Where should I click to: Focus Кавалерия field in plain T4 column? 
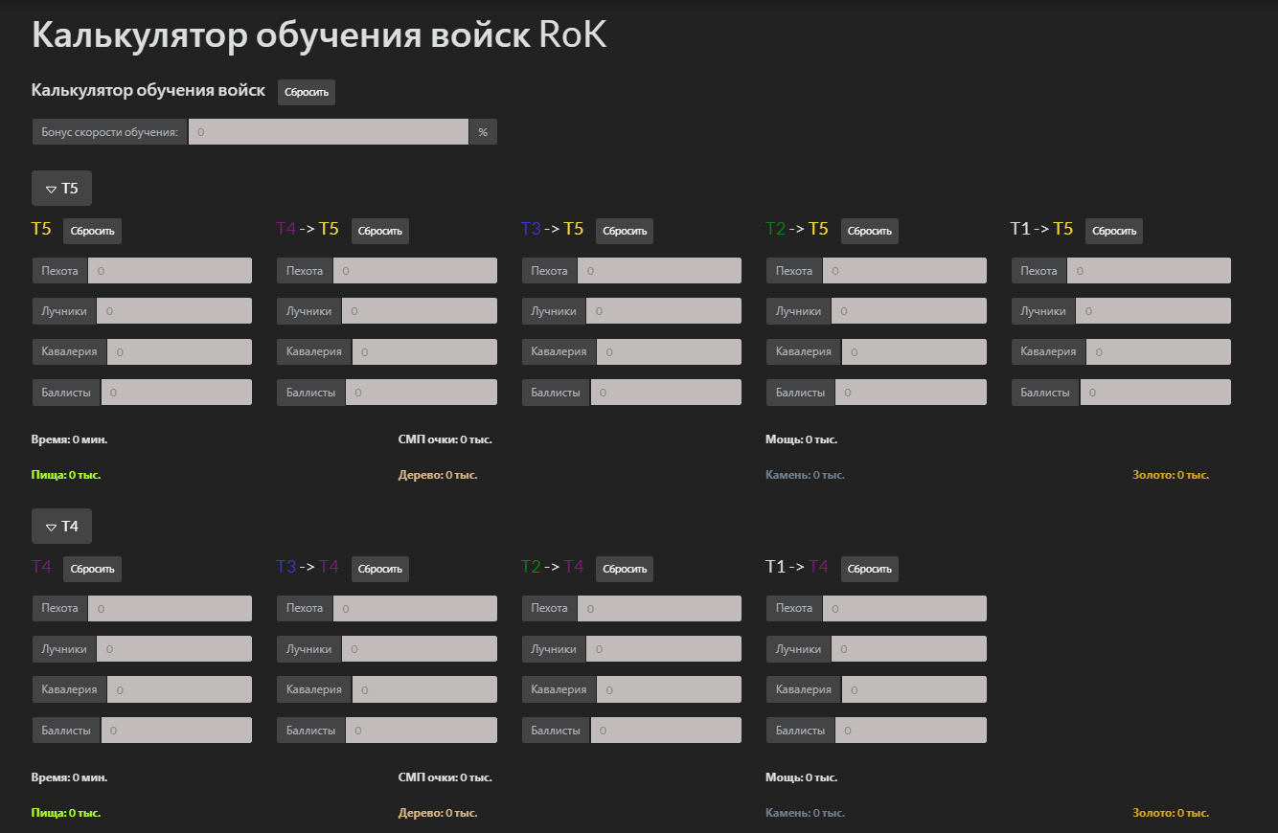point(179,689)
